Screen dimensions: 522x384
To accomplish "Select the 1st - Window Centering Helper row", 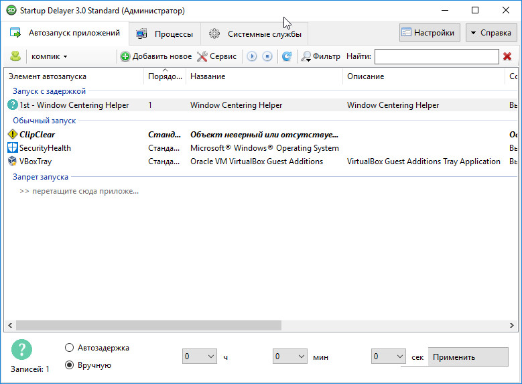I will click(261, 105).
